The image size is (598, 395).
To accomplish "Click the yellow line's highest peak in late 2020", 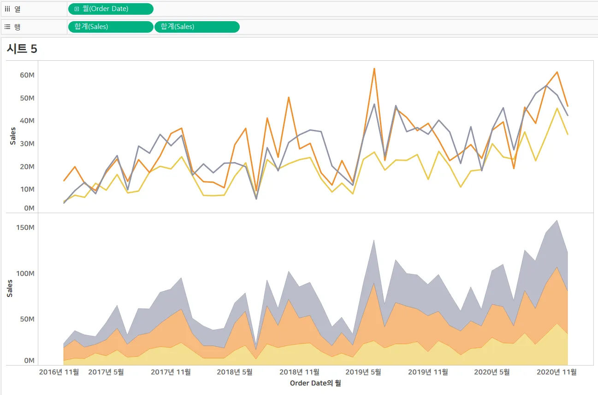I will [x=557, y=108].
